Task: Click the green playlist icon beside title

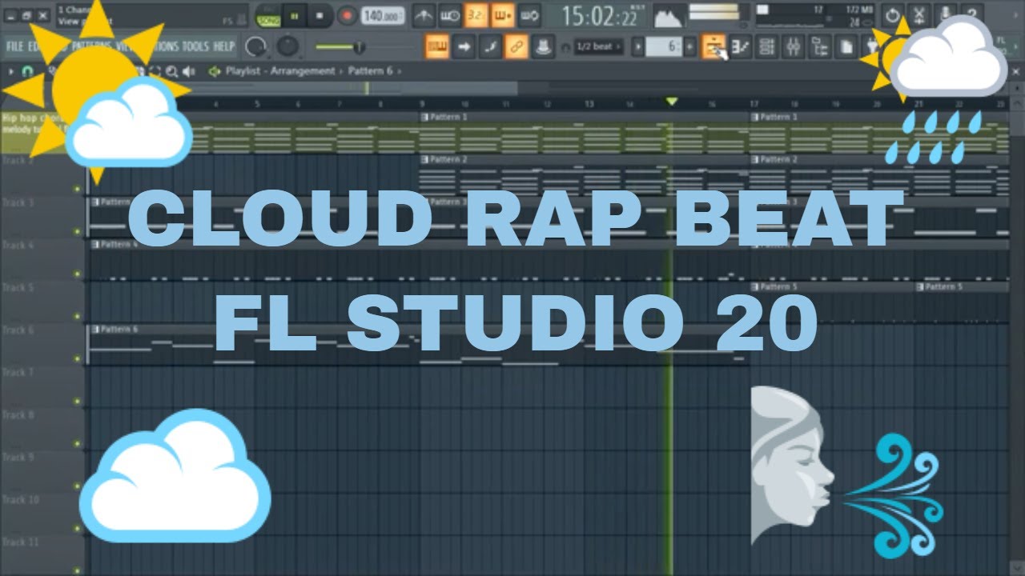Action: (214, 71)
